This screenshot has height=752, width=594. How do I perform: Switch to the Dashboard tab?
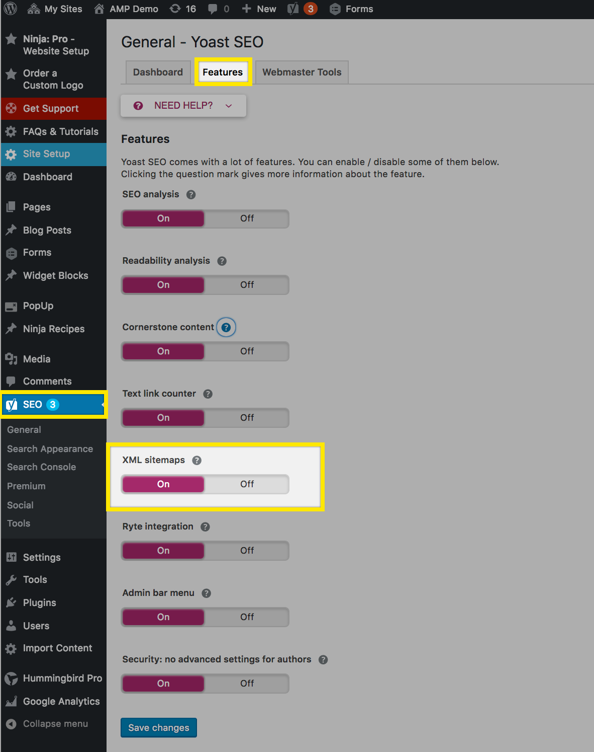pos(158,72)
